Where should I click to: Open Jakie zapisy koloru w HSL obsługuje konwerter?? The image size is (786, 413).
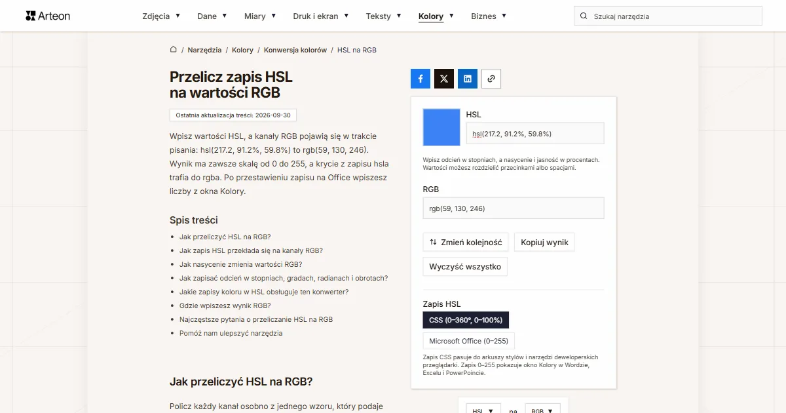[264, 292]
